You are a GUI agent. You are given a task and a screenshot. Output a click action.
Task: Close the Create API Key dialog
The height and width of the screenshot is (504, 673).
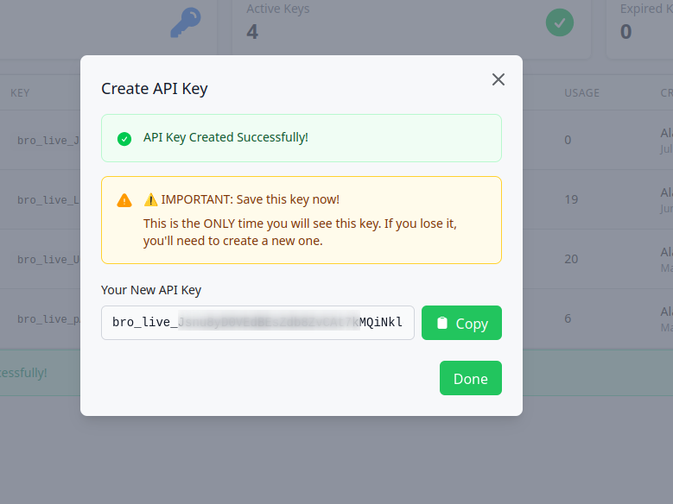coord(498,79)
